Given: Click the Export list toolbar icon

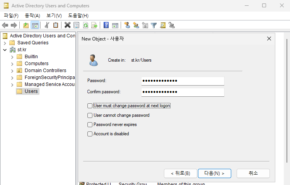Looking at the screenshot, I should pyautogui.click(x=94, y=25).
